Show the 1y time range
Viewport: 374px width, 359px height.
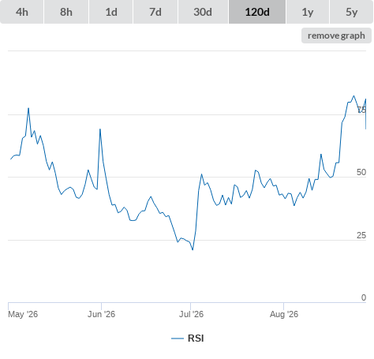tap(308, 12)
